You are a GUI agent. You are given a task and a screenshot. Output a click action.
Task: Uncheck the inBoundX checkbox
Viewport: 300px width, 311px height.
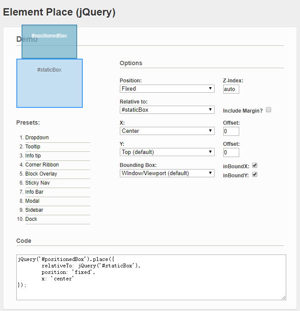(x=255, y=165)
